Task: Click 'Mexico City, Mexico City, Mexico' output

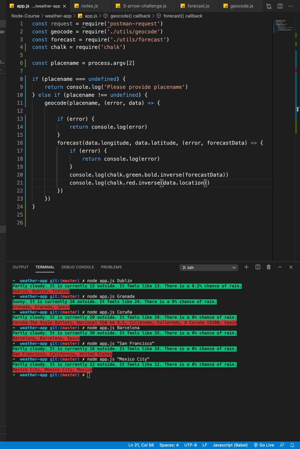Action: (52, 370)
